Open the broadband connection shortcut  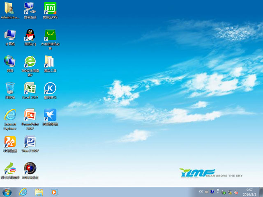pyautogui.click(x=30, y=8)
